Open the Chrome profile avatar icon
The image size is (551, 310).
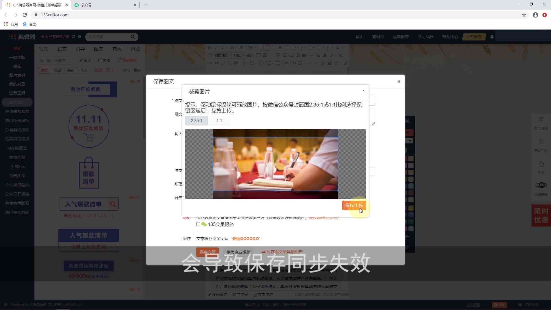(x=536, y=15)
